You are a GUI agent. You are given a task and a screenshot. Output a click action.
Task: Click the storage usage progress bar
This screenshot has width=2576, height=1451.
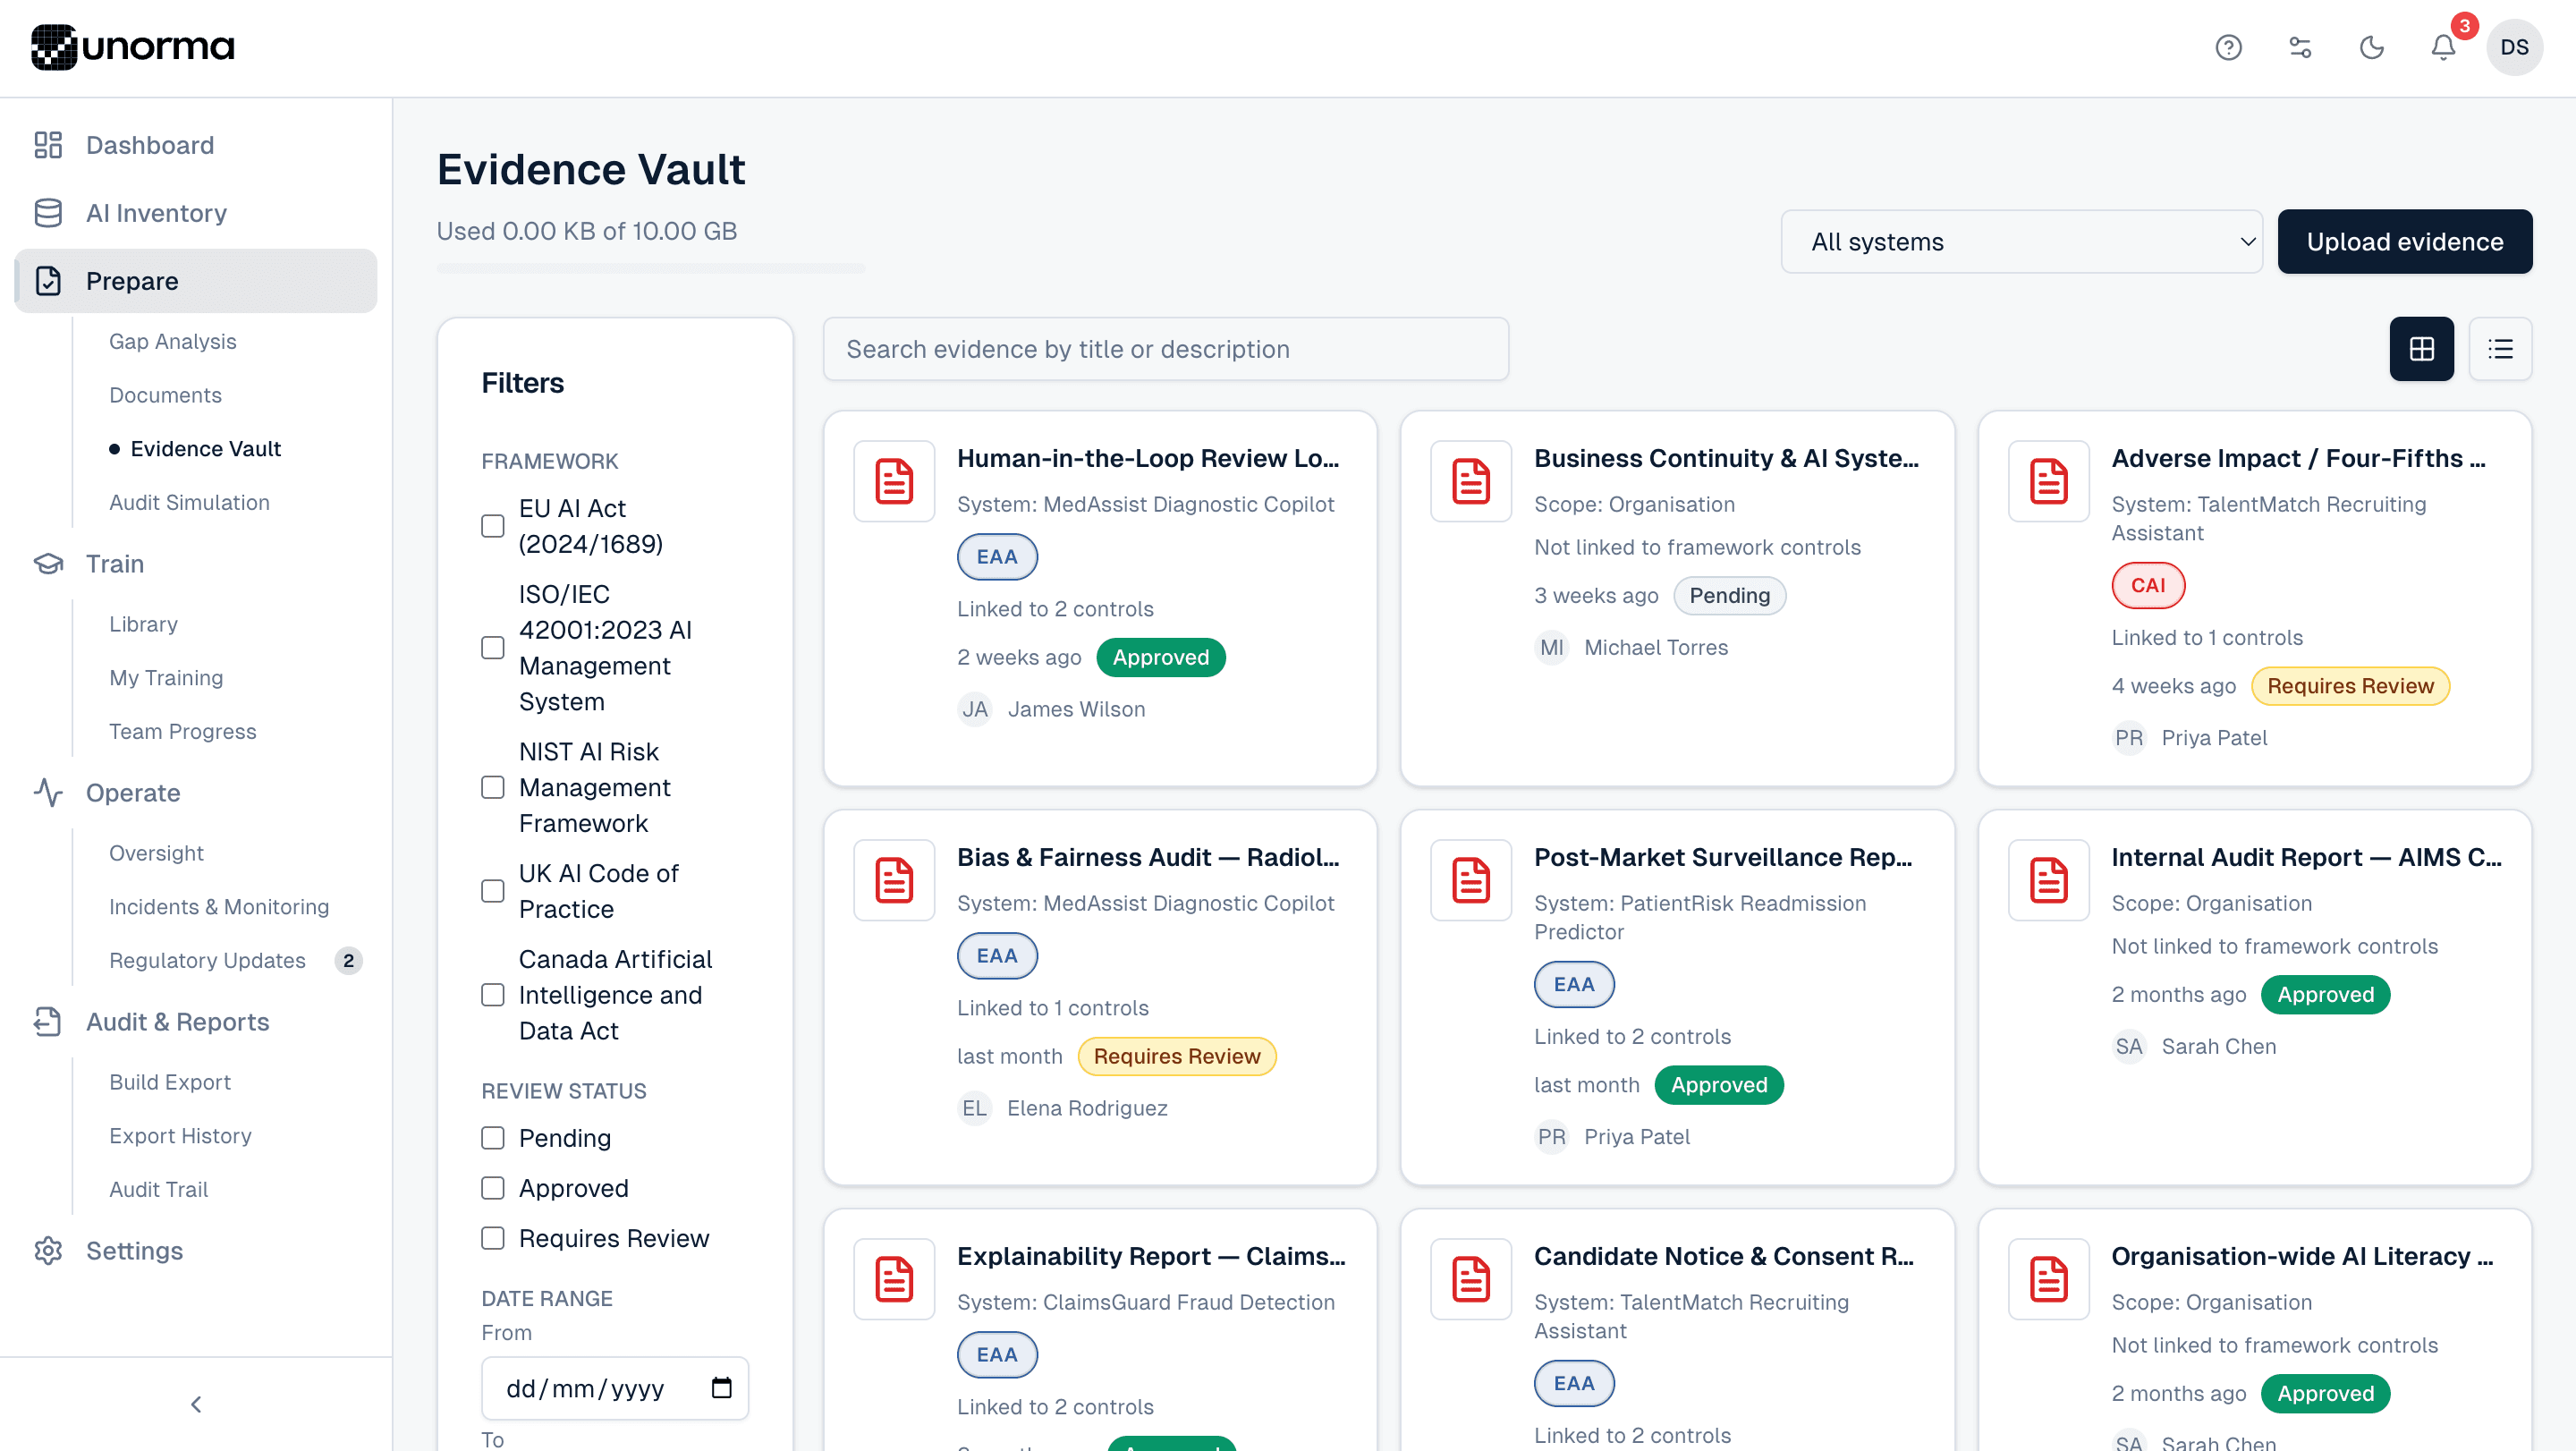(x=651, y=268)
